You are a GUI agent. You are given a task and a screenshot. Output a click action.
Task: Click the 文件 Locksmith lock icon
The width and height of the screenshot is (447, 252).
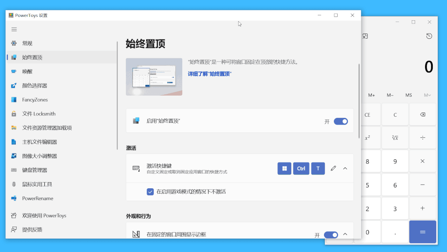point(14,114)
